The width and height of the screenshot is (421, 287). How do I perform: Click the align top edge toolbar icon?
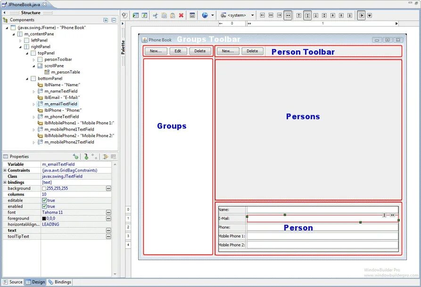299,16
